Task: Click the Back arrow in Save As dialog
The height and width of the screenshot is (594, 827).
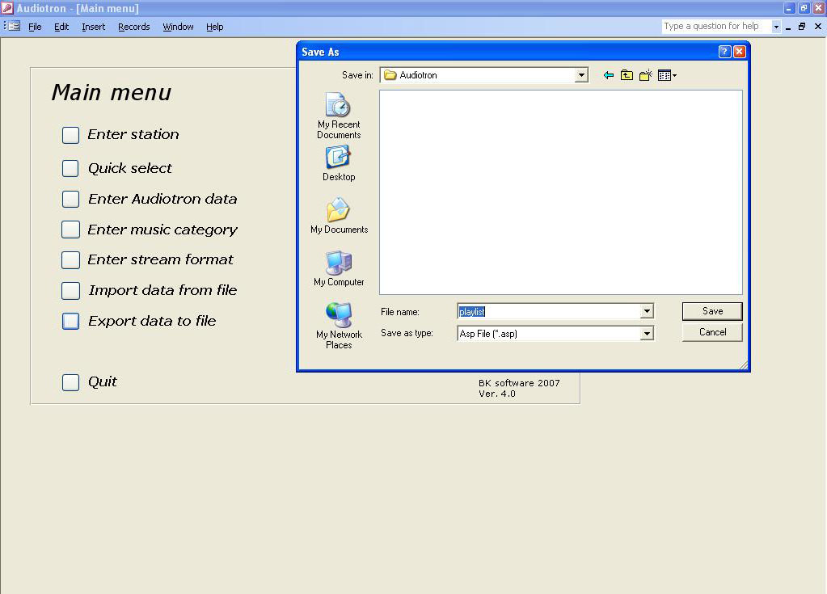Action: [x=608, y=75]
